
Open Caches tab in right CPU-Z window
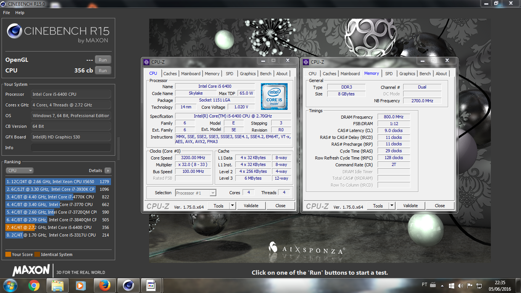330,74
